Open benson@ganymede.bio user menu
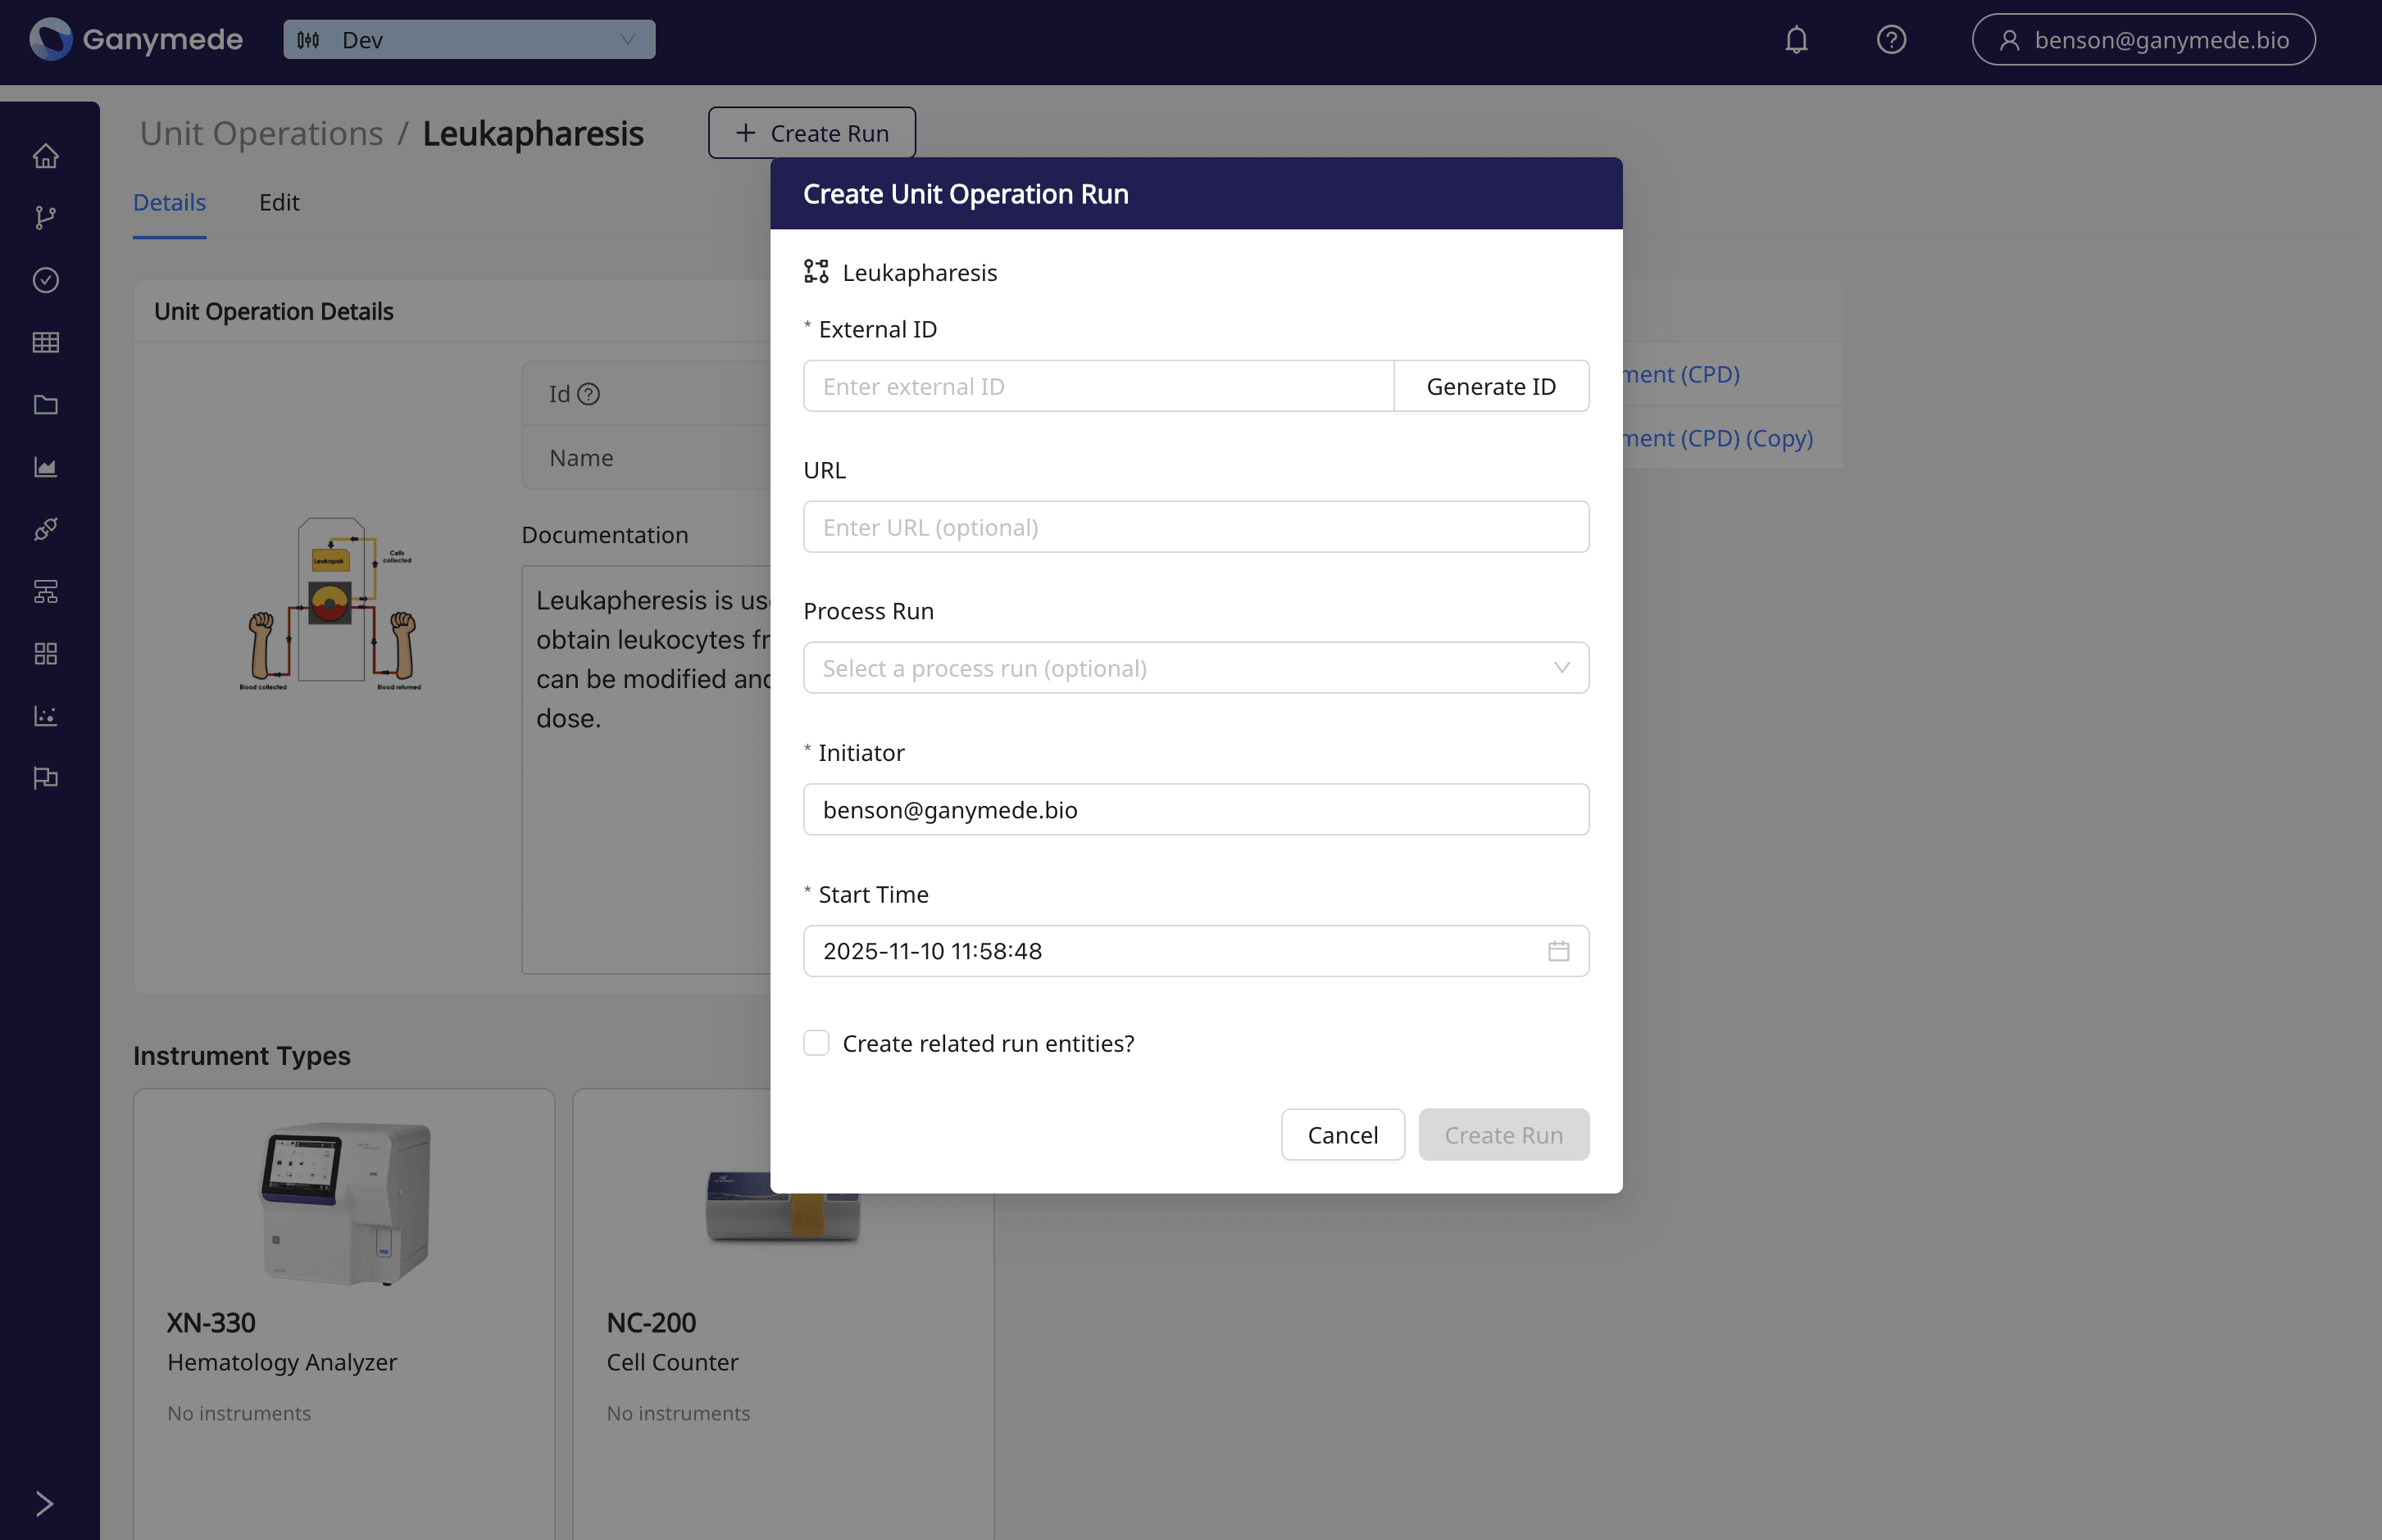The image size is (2382, 1540). tap(2143, 40)
